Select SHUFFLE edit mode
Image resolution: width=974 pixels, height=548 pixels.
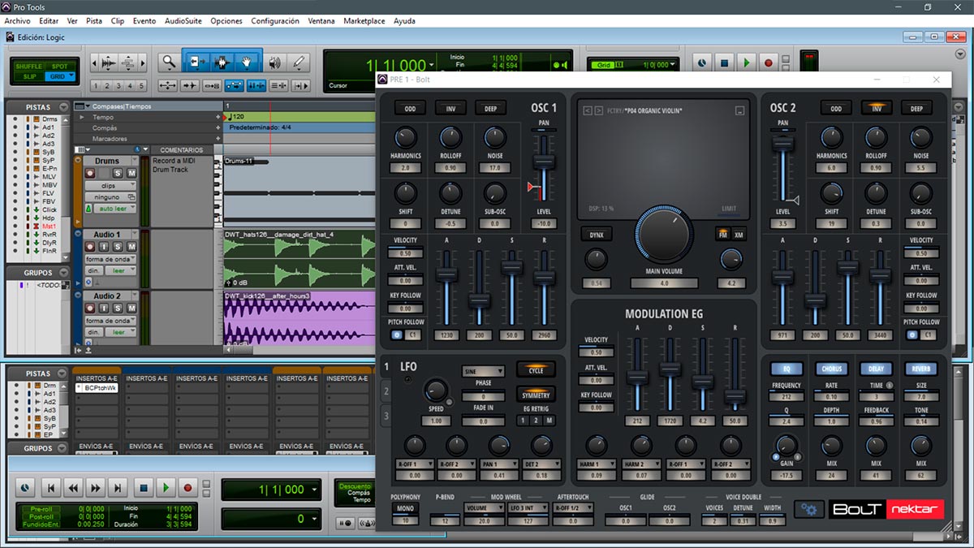coord(31,67)
